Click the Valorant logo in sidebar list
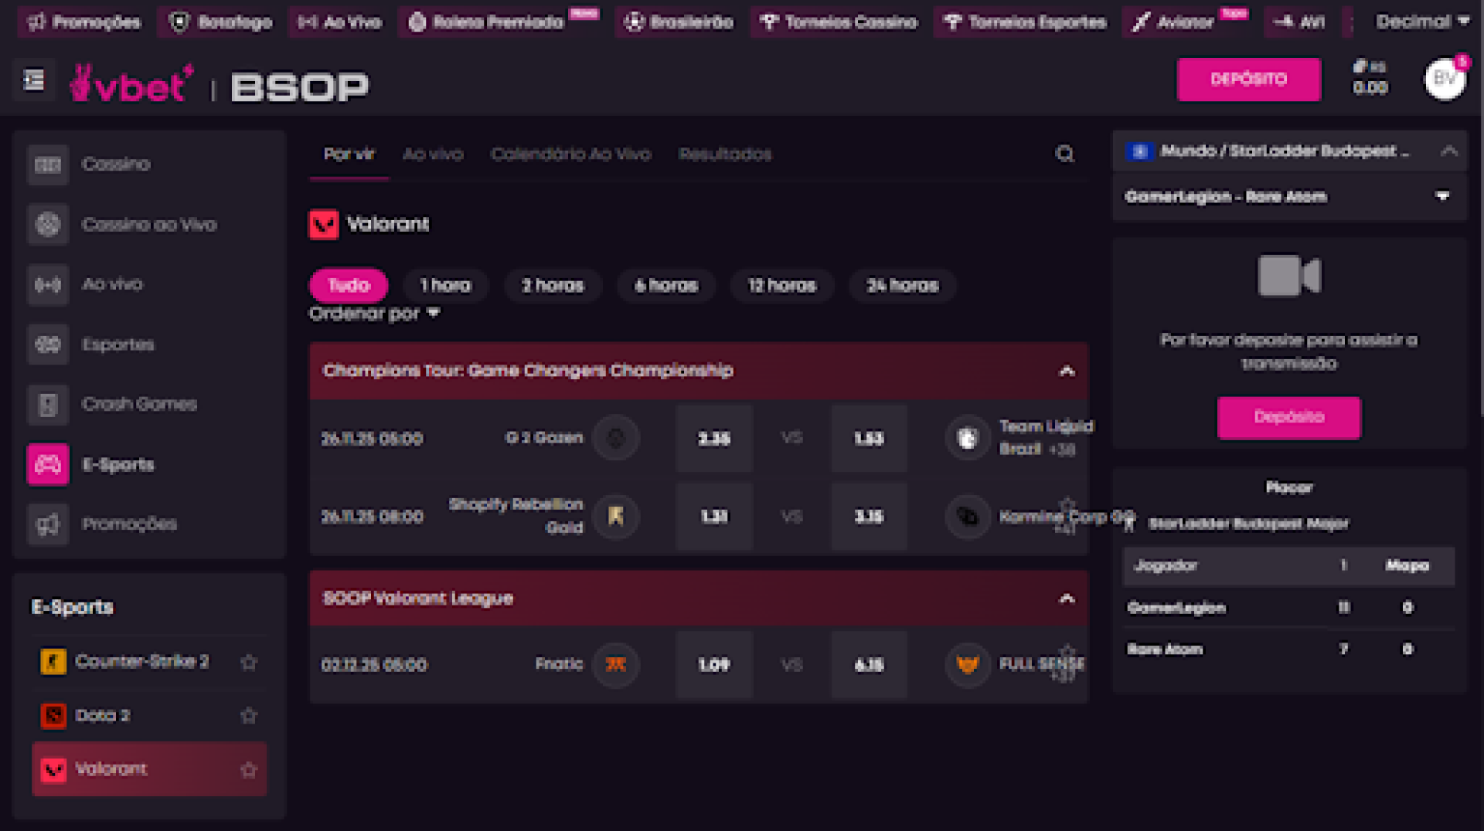Image resolution: width=1484 pixels, height=831 pixels. 53,769
